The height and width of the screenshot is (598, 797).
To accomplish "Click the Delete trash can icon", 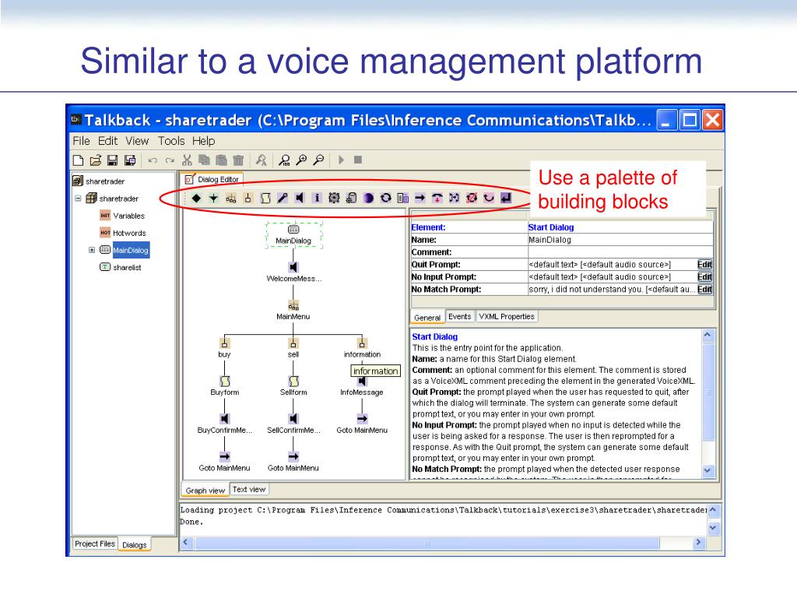I will pyautogui.click(x=238, y=160).
